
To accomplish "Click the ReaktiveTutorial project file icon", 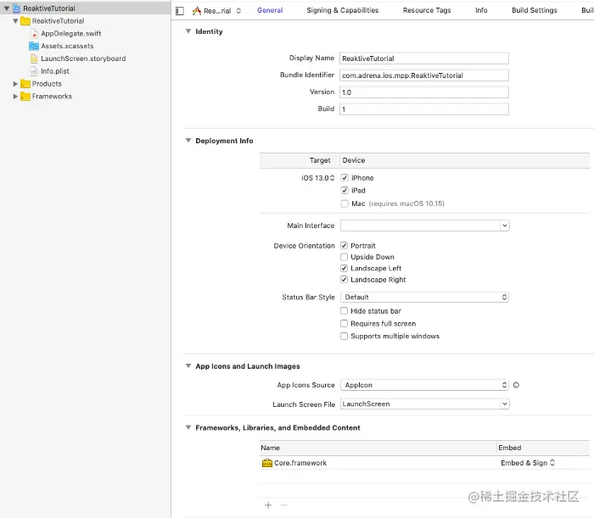I will pos(16,8).
